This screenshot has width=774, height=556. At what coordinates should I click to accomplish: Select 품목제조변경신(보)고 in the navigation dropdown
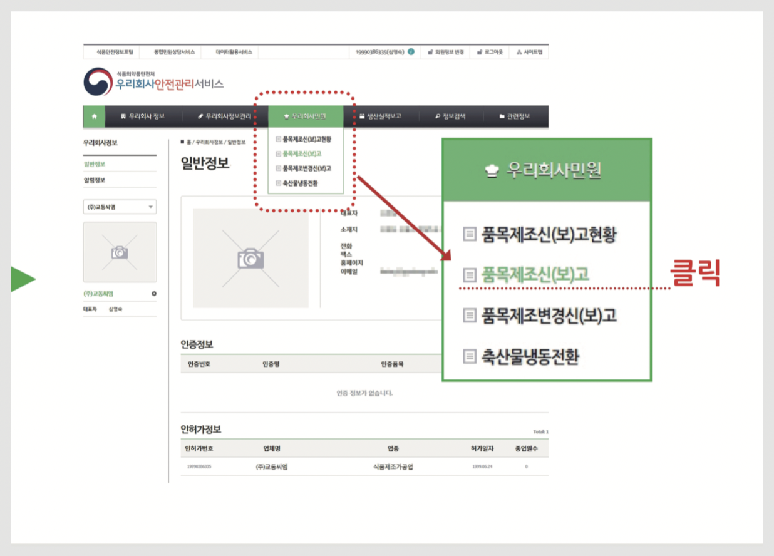point(307,168)
